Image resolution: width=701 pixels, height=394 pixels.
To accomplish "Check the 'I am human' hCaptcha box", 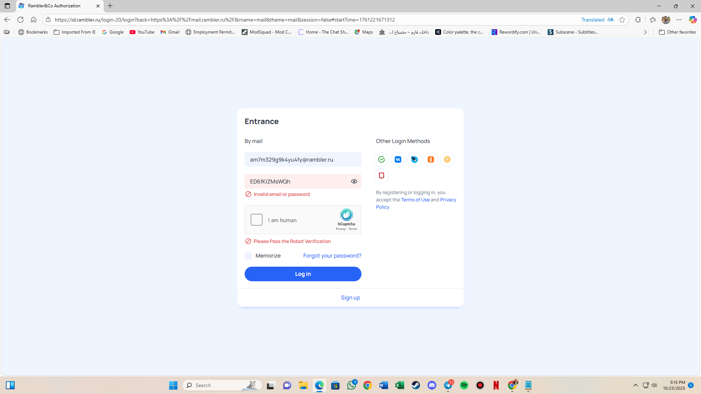I will 256,220.
